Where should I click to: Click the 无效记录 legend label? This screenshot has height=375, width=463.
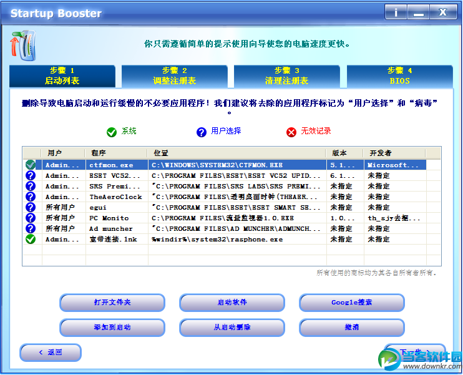coord(316,131)
